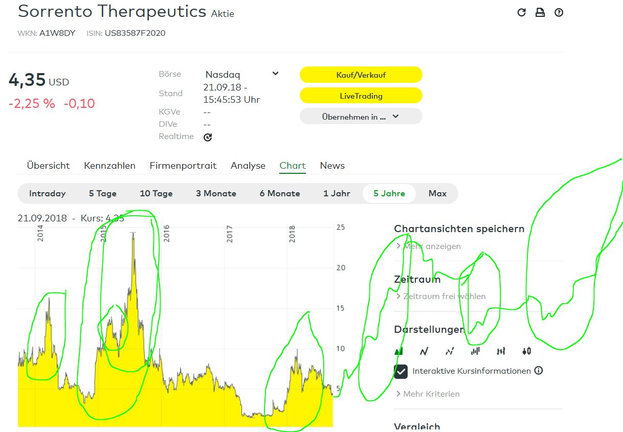
Task: Select the area chart style icon
Action: [x=398, y=351]
